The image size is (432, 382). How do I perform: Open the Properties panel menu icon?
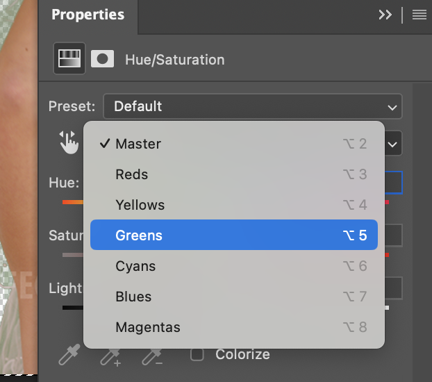coord(419,15)
